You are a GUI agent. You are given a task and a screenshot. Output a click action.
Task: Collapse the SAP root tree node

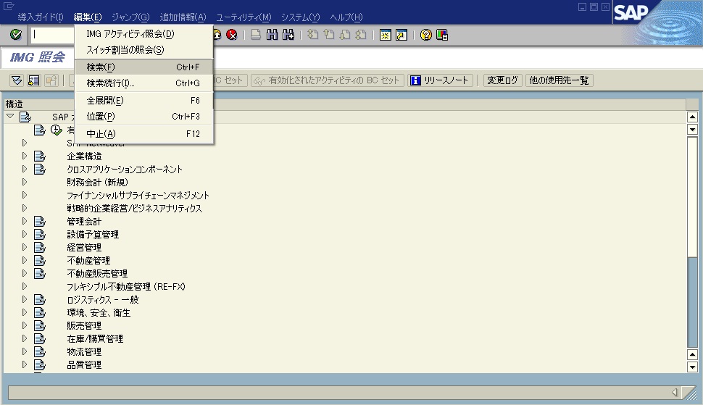tap(10, 117)
